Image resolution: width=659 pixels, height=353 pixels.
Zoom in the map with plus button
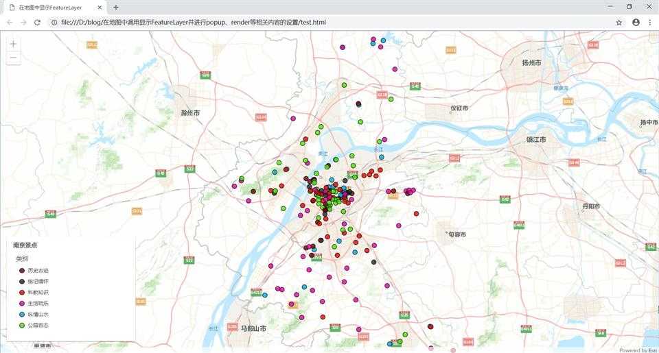click(x=13, y=44)
